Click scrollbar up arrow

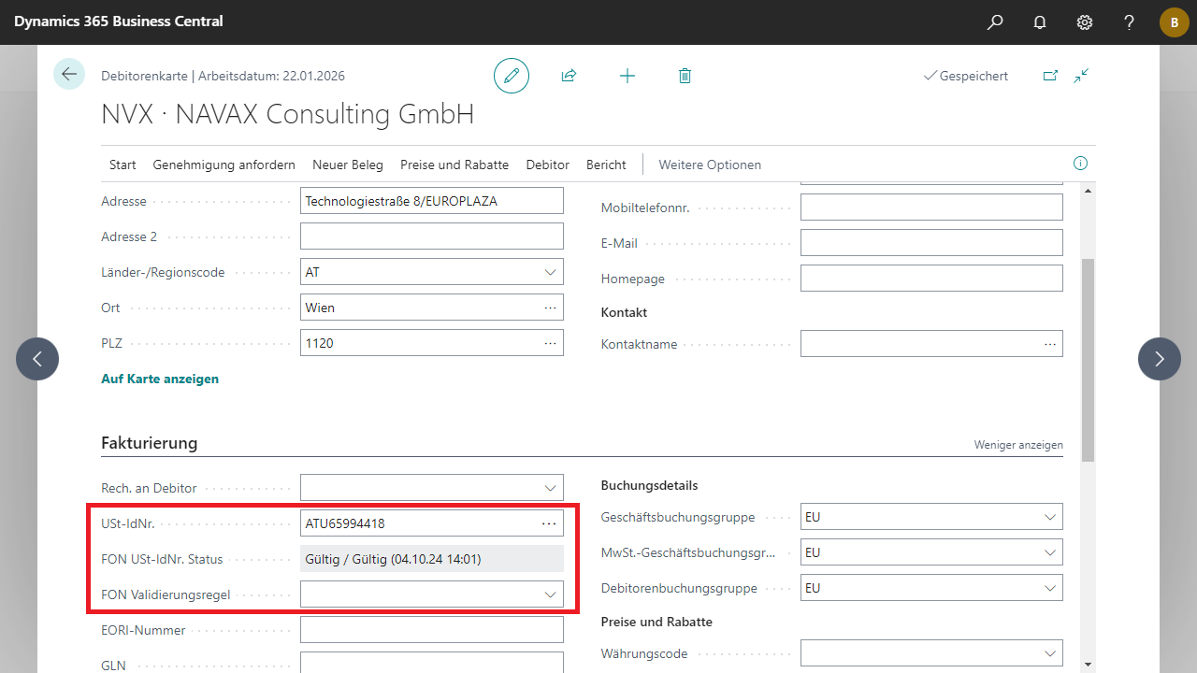pyautogui.click(x=1088, y=190)
